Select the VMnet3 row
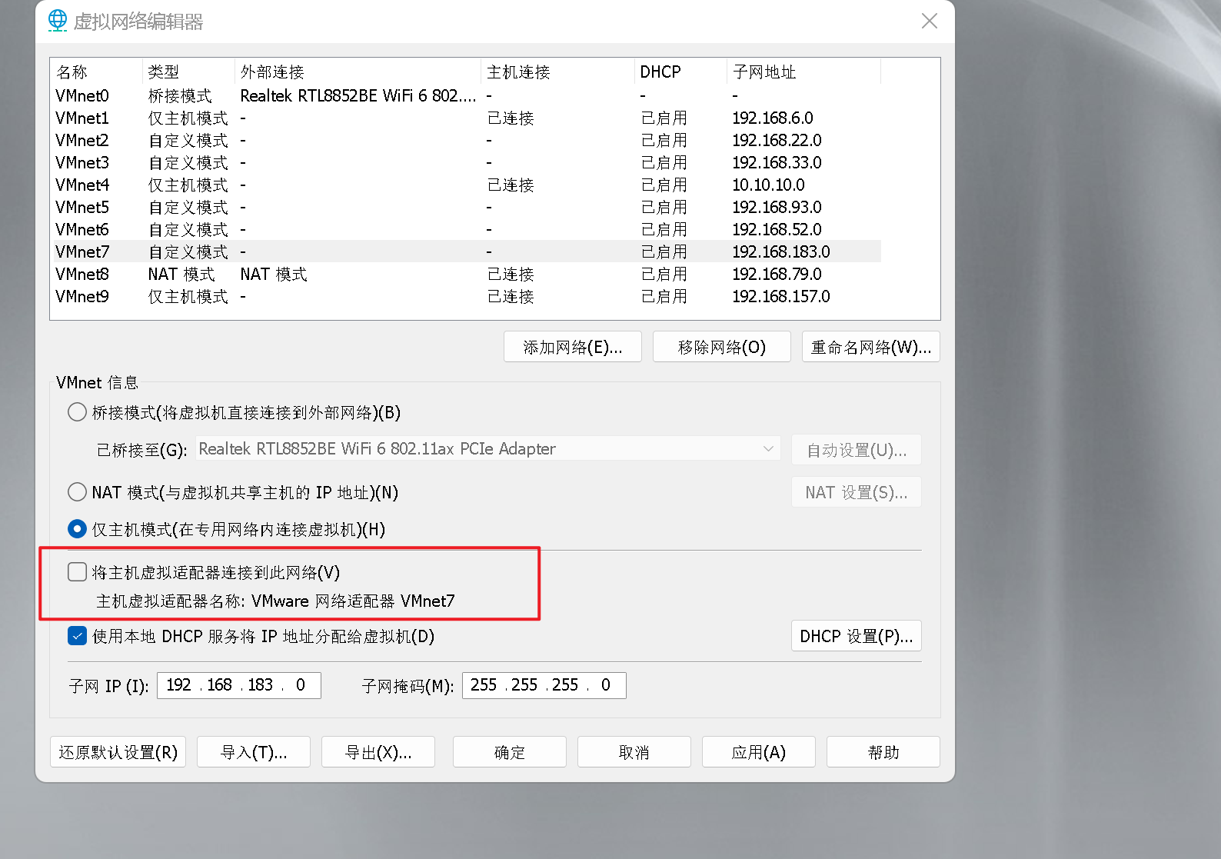 pyautogui.click(x=466, y=162)
